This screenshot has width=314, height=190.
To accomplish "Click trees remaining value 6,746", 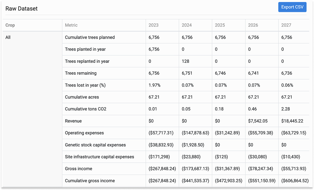I will pyautogui.click(x=220, y=73).
